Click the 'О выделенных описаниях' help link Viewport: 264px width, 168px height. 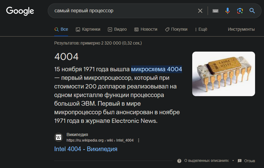[x=206, y=161]
